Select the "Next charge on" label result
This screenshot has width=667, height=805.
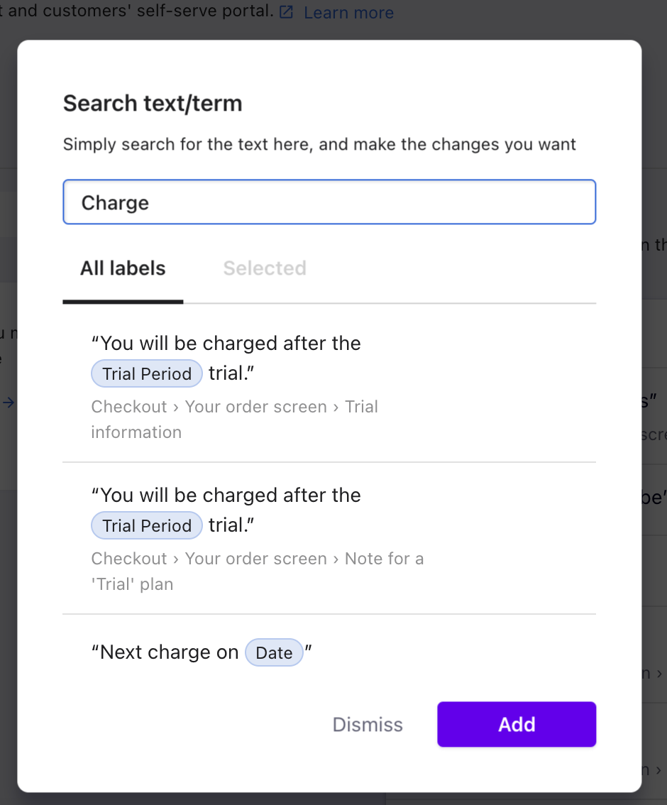pyautogui.click(x=329, y=652)
